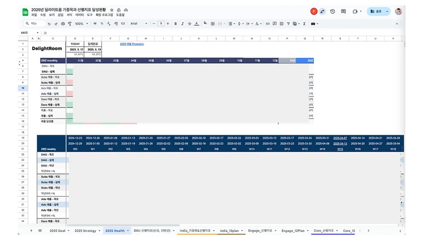Toggle strikethrough formatting
The height and width of the screenshot is (239, 422).
190,23
